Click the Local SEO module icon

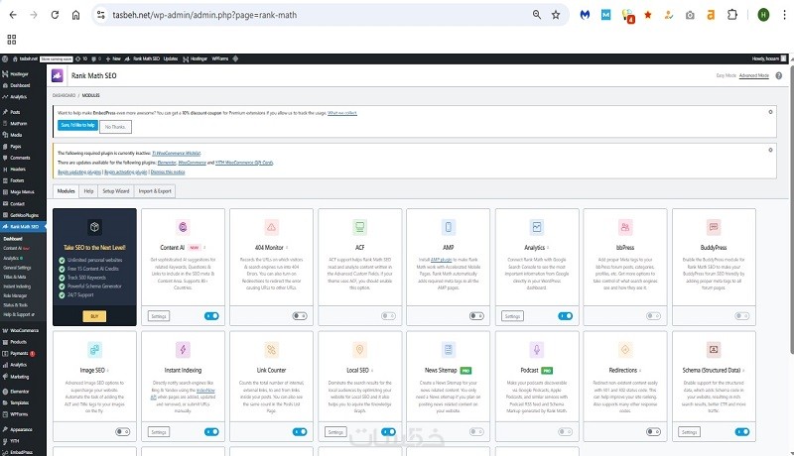coord(360,349)
